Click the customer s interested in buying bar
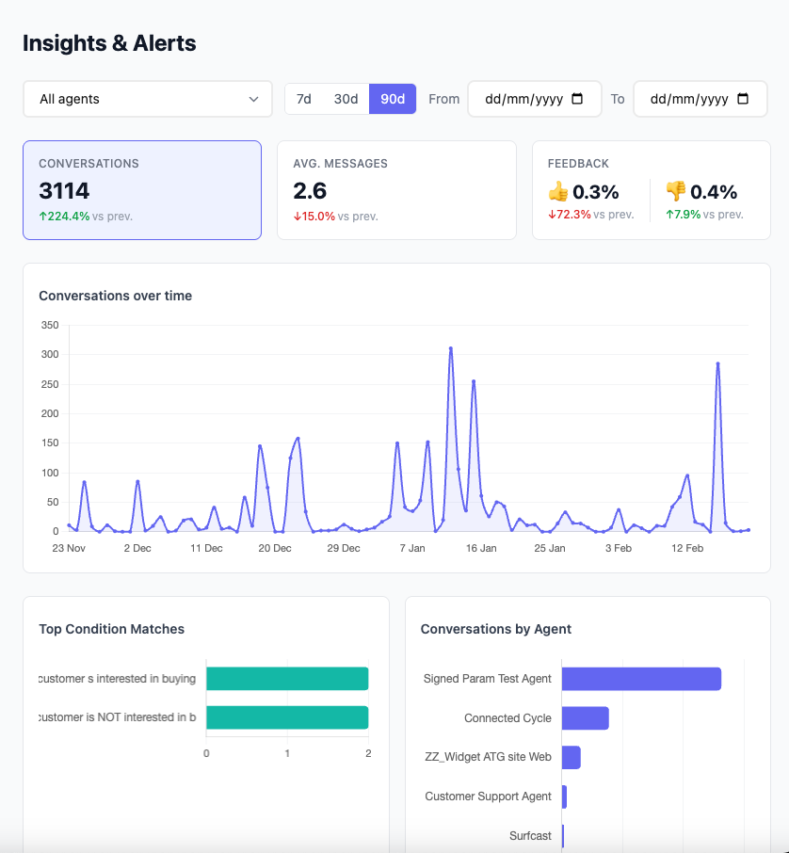Screen dimensions: 789x853 coord(286,678)
